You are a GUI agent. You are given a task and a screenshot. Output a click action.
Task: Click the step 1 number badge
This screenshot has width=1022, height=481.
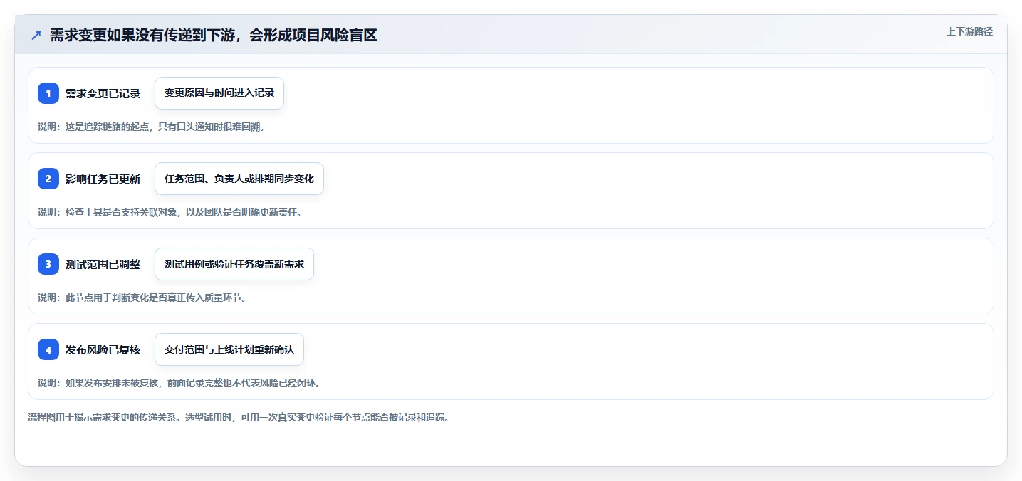(x=48, y=93)
